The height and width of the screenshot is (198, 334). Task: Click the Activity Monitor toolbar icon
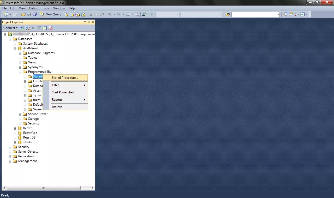coord(144,14)
